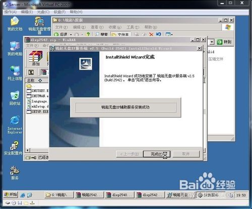Click WinRAR horizontal scrollbar left arrow

click(x=28, y=150)
